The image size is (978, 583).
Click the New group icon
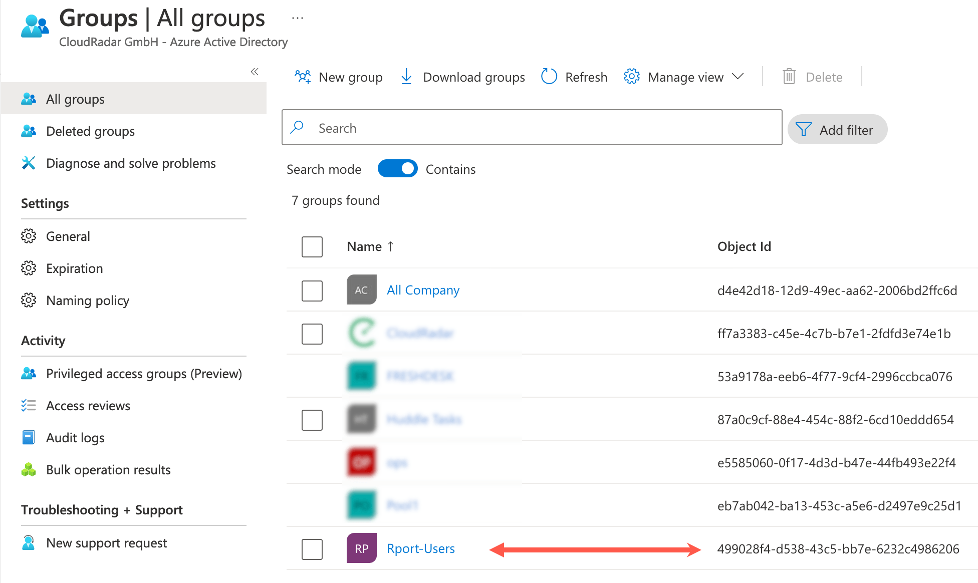[x=303, y=77]
